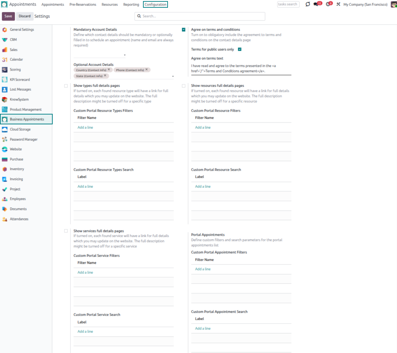Open the messages icon with 12 badge
The image size is (397, 353).
coord(317,4)
